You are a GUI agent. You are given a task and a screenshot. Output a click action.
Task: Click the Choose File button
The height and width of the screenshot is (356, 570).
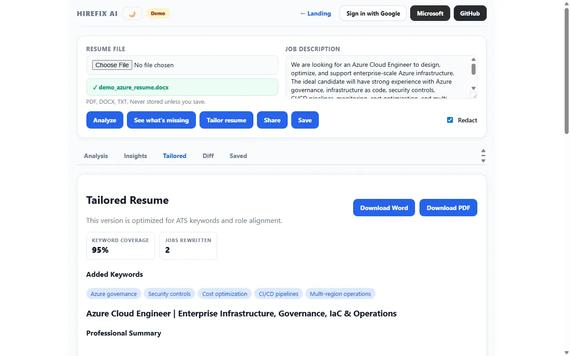(x=112, y=65)
